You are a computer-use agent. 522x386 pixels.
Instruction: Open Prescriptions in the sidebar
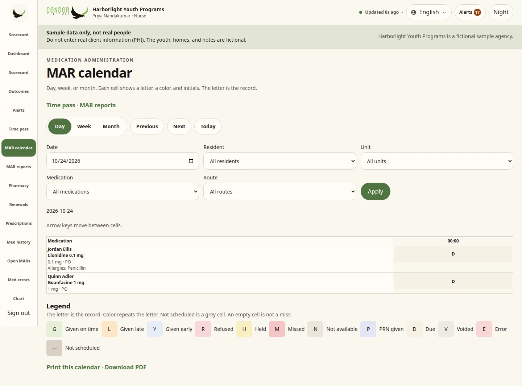pyautogui.click(x=19, y=223)
